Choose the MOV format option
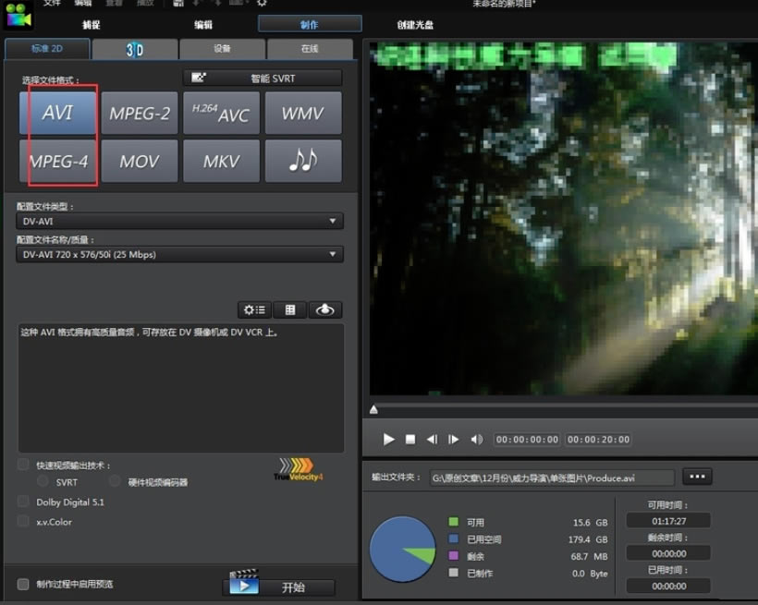 (140, 161)
